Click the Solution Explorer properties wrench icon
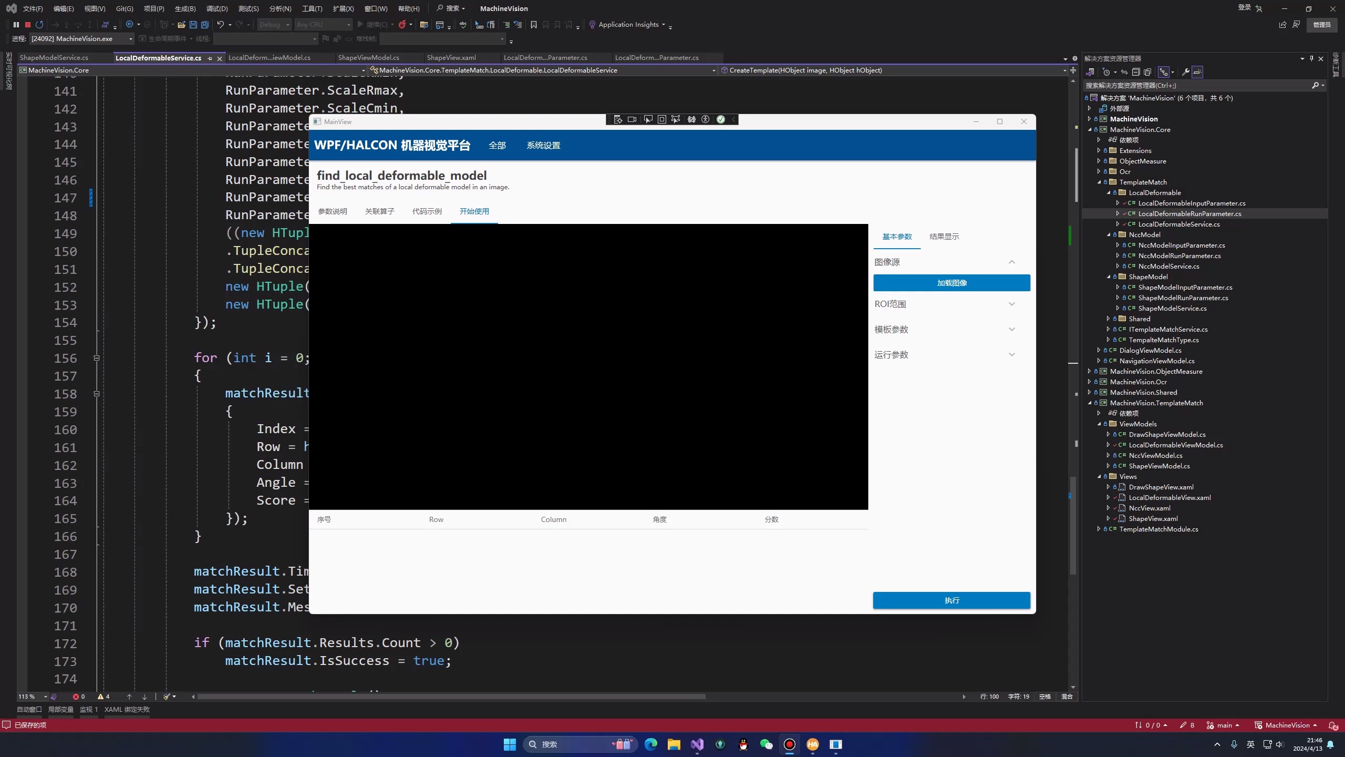The image size is (1345, 757). coord(1186,72)
